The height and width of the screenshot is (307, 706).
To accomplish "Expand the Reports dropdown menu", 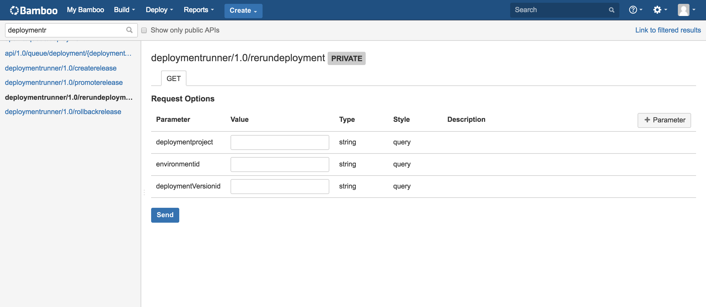I will [x=199, y=10].
